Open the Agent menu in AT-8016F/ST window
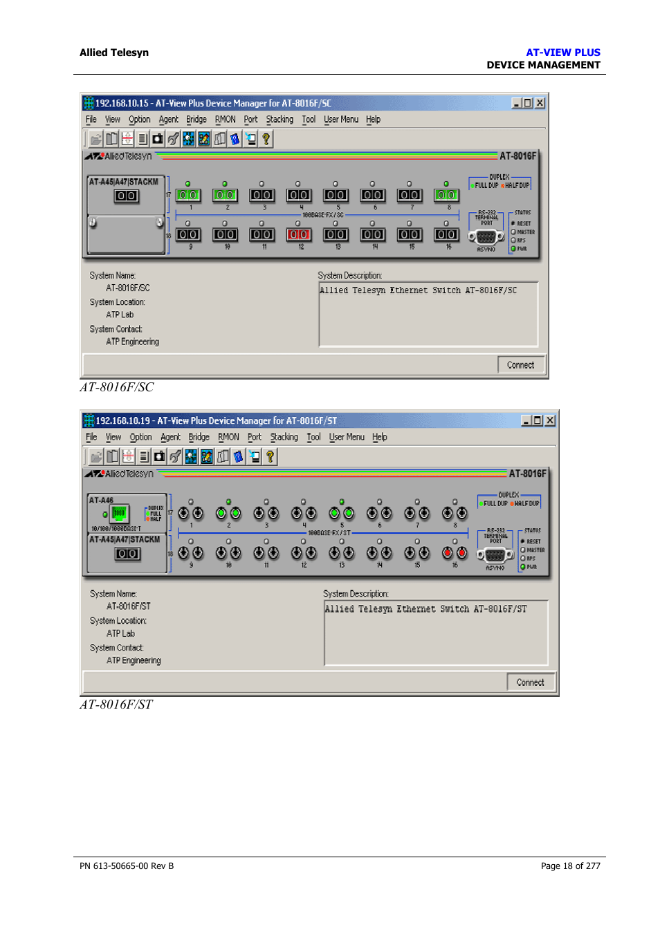 [170, 437]
